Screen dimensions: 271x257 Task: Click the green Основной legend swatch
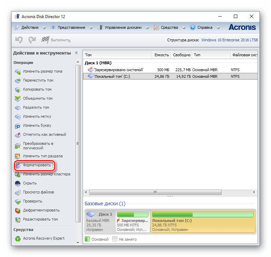coord(87,239)
